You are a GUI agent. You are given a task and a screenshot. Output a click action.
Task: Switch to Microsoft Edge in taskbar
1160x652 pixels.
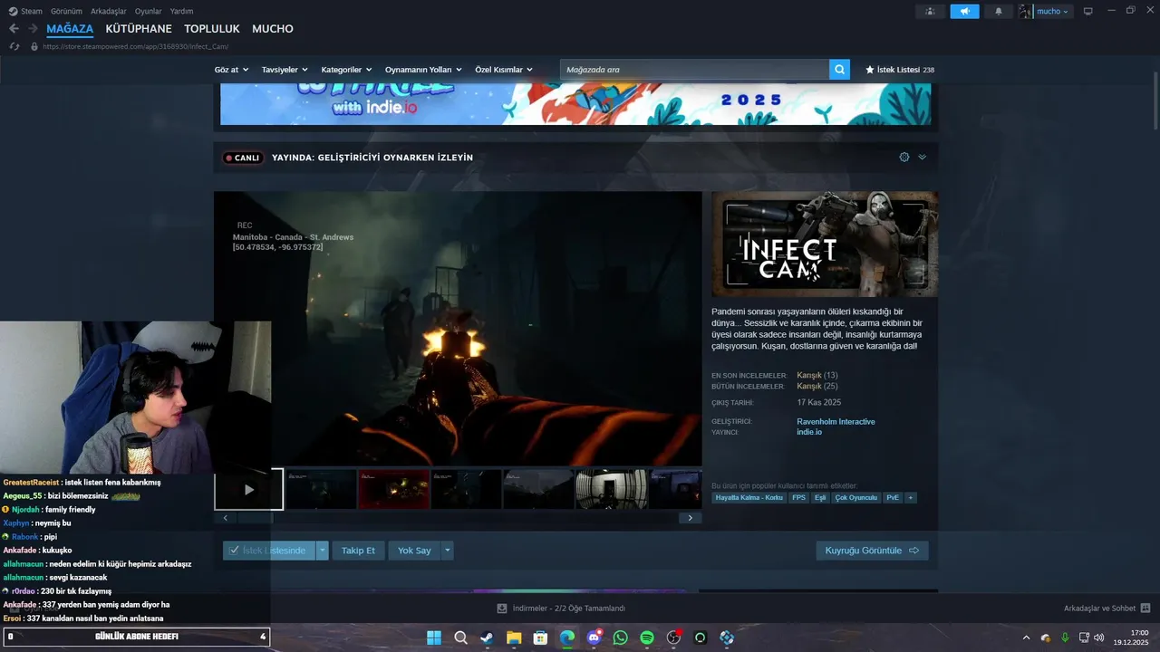(566, 638)
